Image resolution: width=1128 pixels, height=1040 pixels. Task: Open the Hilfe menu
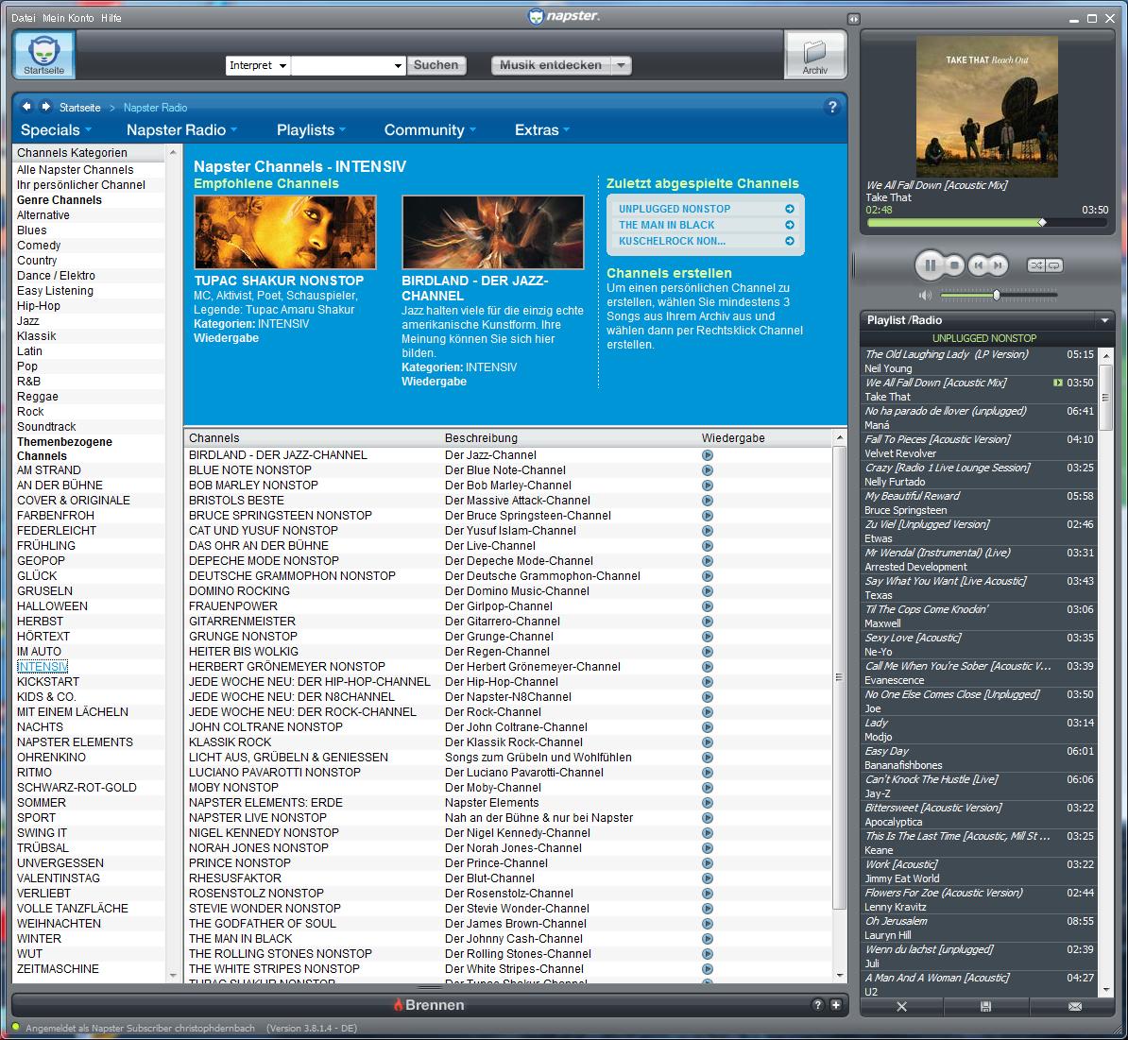coord(111,18)
